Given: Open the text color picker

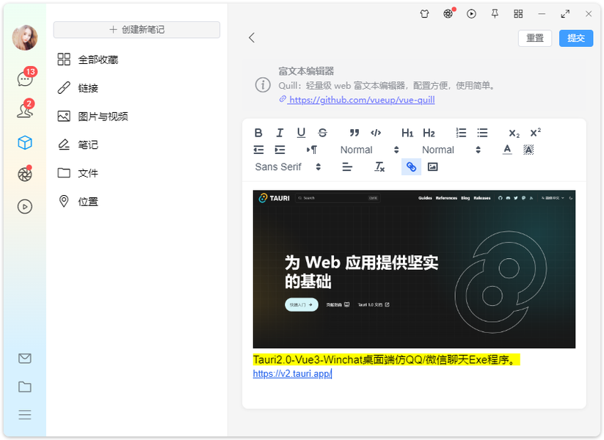Looking at the screenshot, I should pos(507,150).
